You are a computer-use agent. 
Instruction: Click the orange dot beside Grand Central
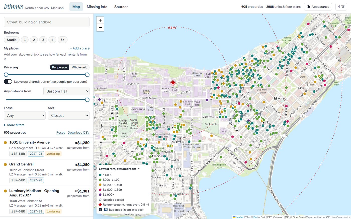pos(6,164)
